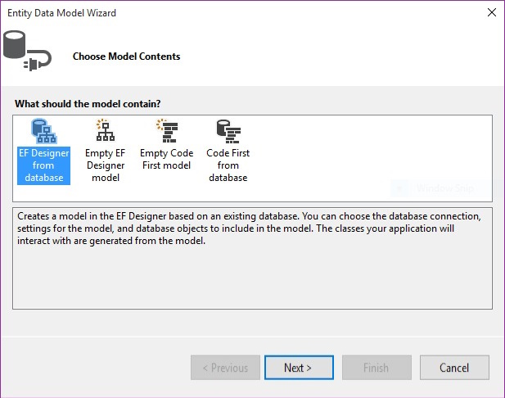Click the 'Choose Model Contents' heading
The width and height of the screenshot is (505, 398).
click(x=126, y=57)
